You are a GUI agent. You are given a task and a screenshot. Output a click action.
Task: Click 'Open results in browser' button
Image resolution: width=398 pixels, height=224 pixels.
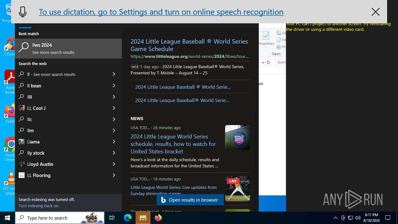tap(190, 200)
